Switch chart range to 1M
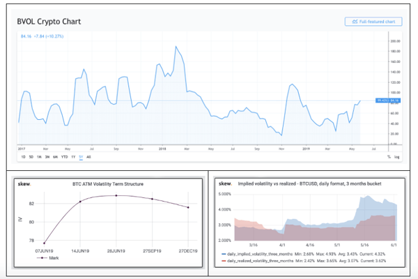This screenshot has width=418, height=279. 40,156
